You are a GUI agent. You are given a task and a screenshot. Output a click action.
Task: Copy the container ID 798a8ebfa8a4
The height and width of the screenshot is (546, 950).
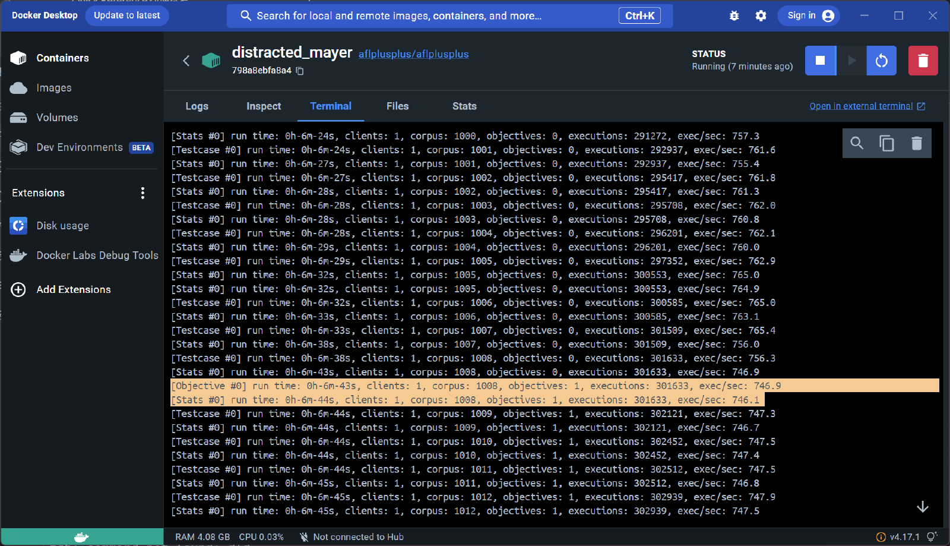(300, 71)
